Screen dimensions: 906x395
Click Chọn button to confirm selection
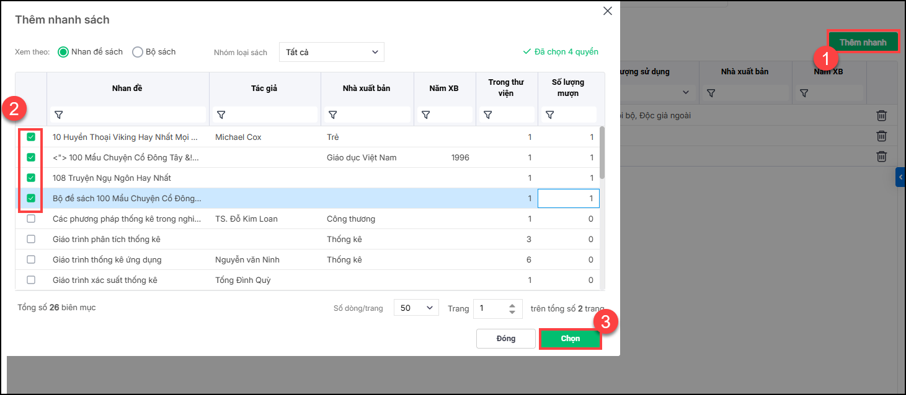(570, 339)
